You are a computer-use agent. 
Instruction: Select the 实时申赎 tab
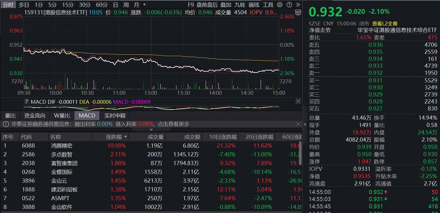point(115,115)
